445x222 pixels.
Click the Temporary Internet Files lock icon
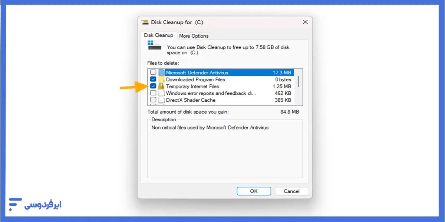point(161,86)
